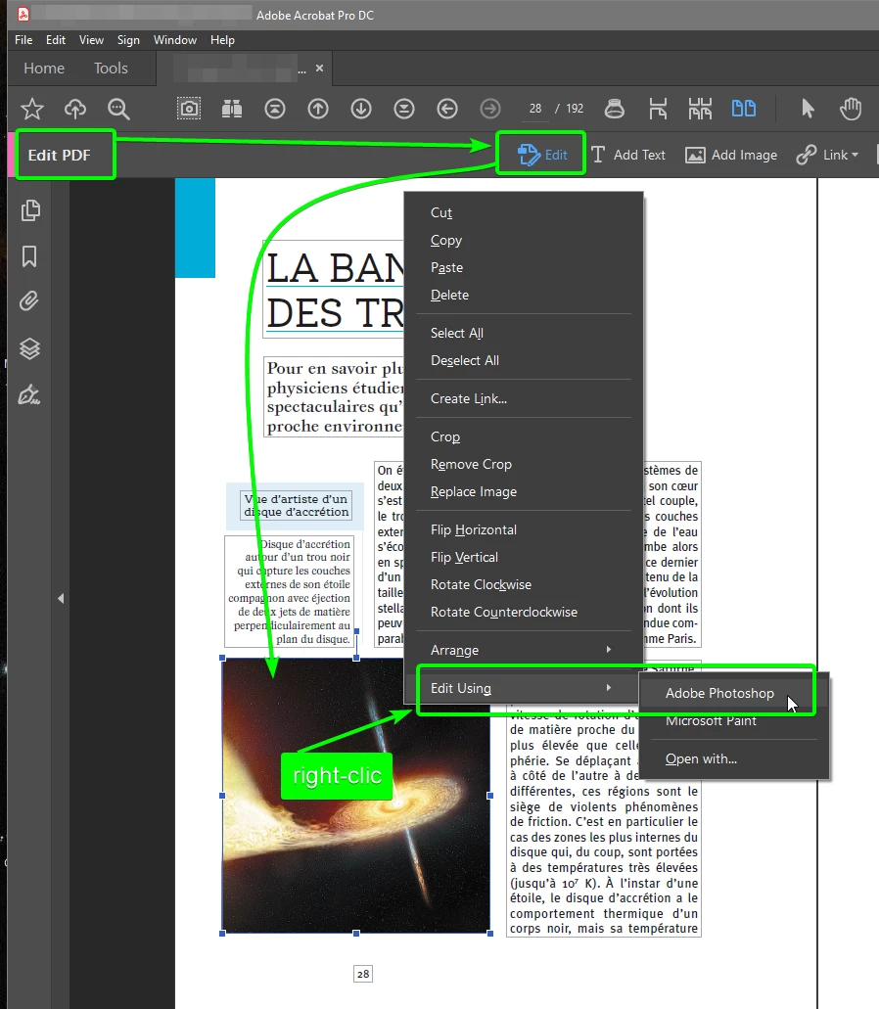
Task: Click the page number 28 box at page bottom
Action: (x=363, y=974)
